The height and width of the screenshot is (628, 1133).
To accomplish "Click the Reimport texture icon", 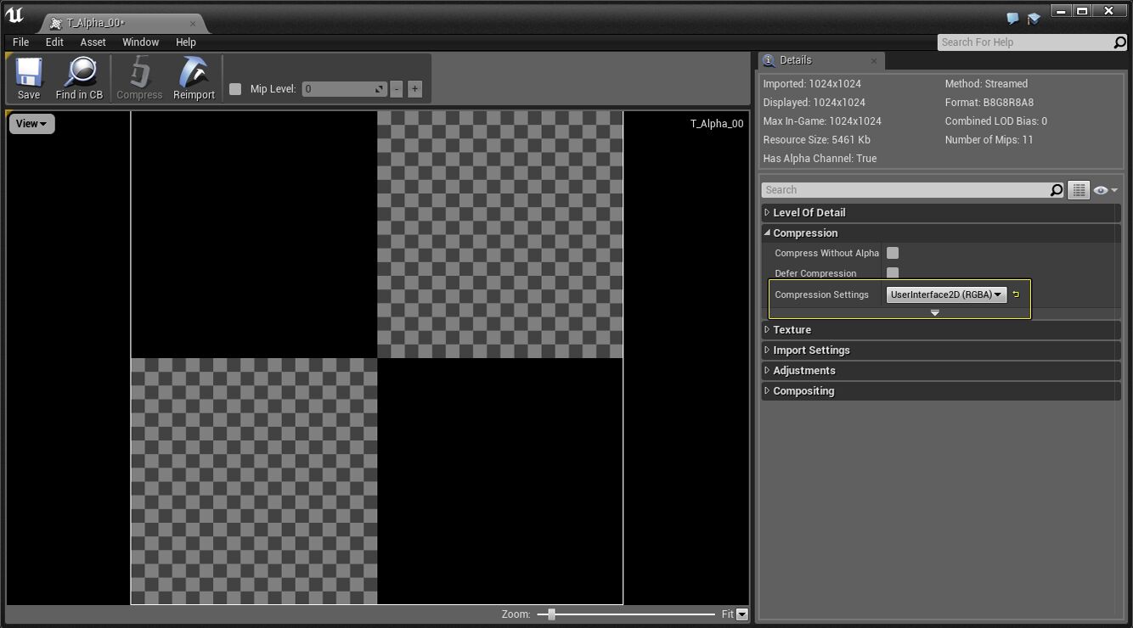I will 193,77.
